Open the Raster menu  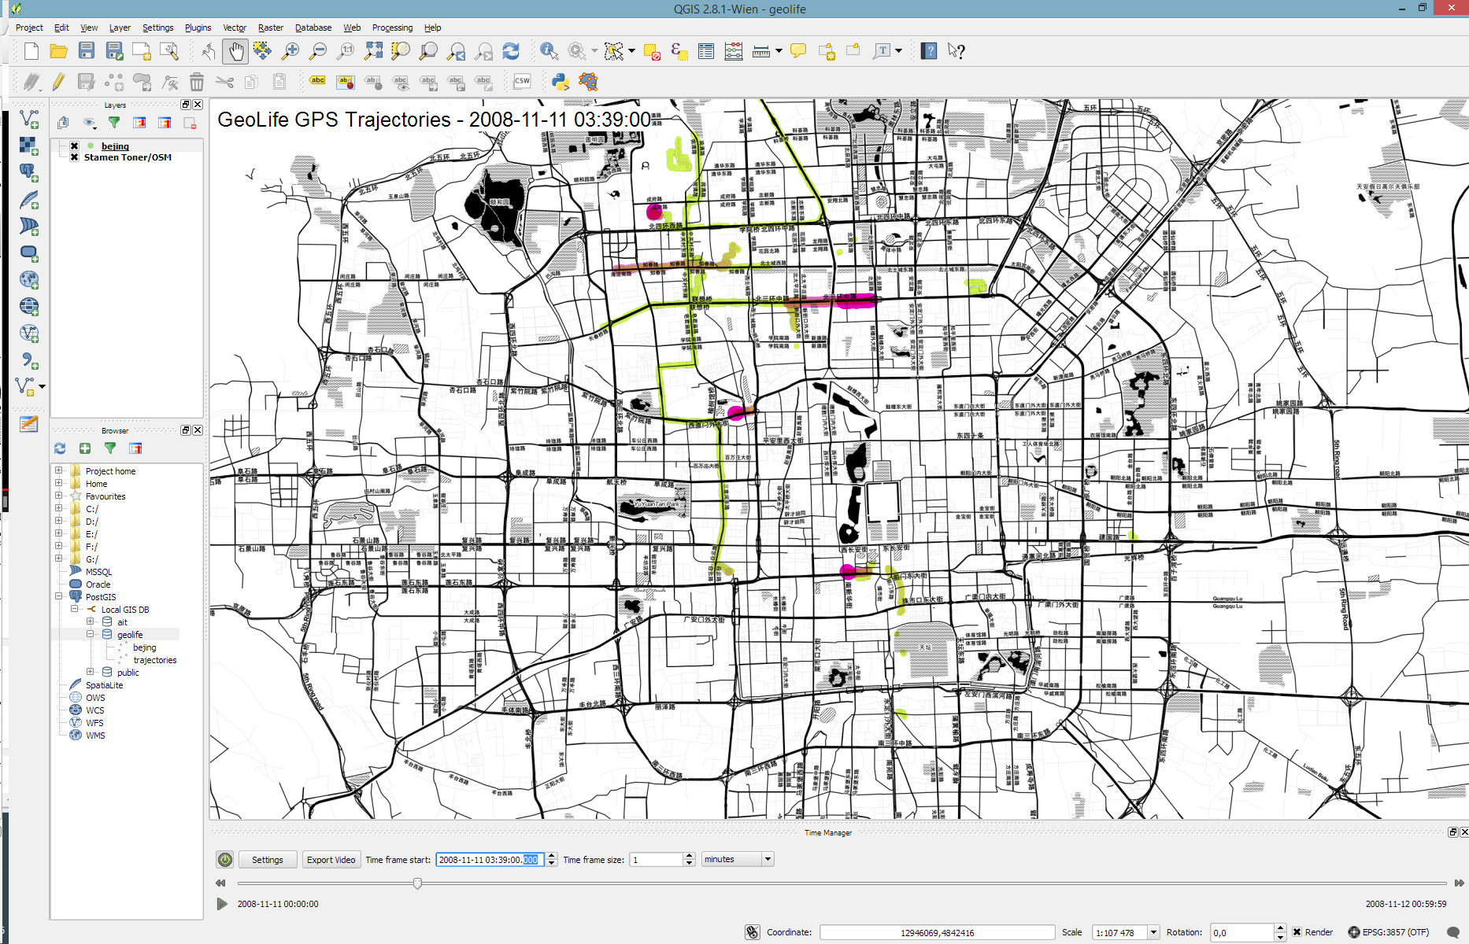point(270,28)
